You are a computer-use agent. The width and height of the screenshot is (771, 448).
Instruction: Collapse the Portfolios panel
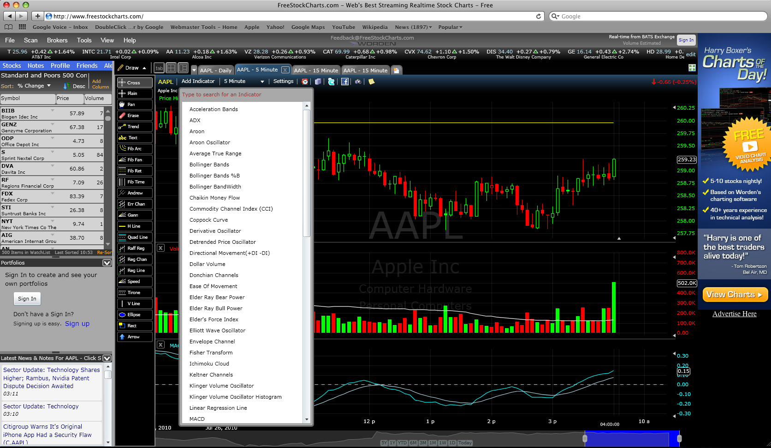pyautogui.click(x=107, y=263)
